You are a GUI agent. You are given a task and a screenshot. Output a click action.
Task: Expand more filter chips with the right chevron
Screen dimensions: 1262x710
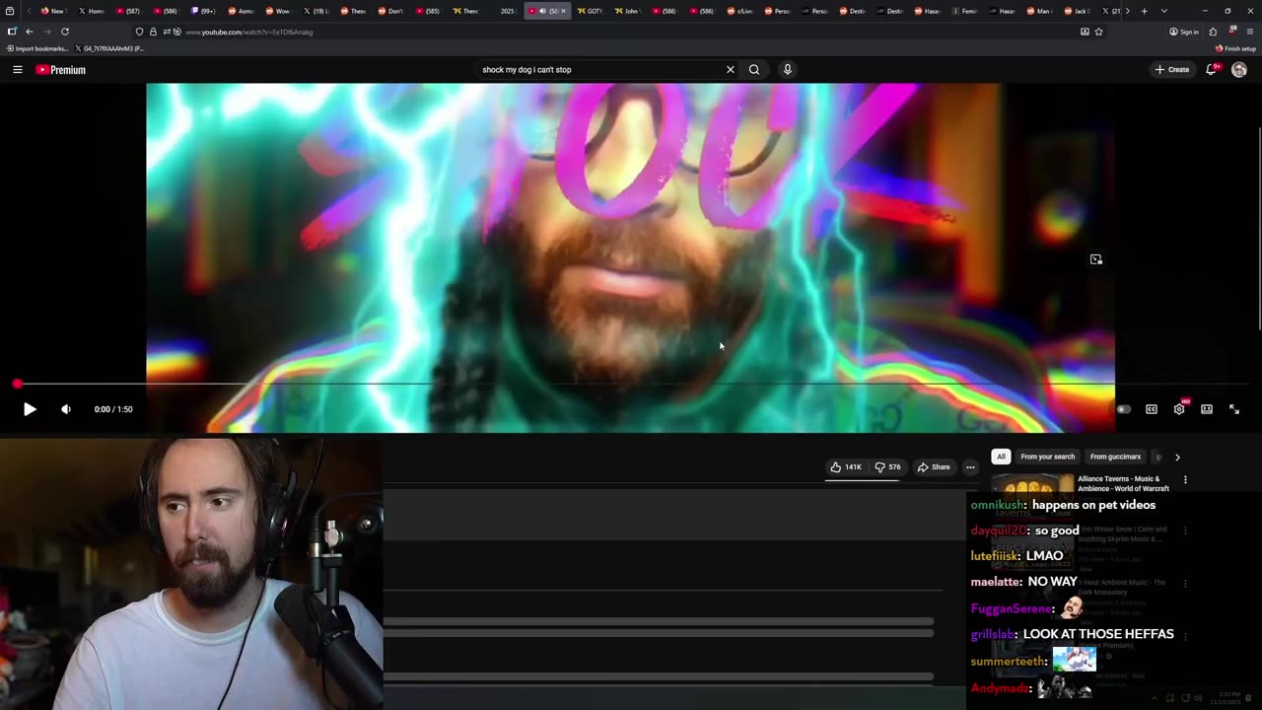(1177, 457)
